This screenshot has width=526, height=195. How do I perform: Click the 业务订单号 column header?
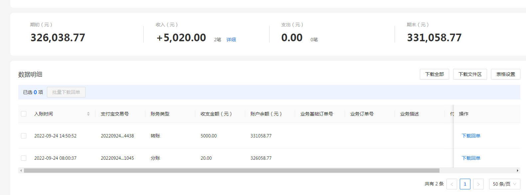coord(362,114)
